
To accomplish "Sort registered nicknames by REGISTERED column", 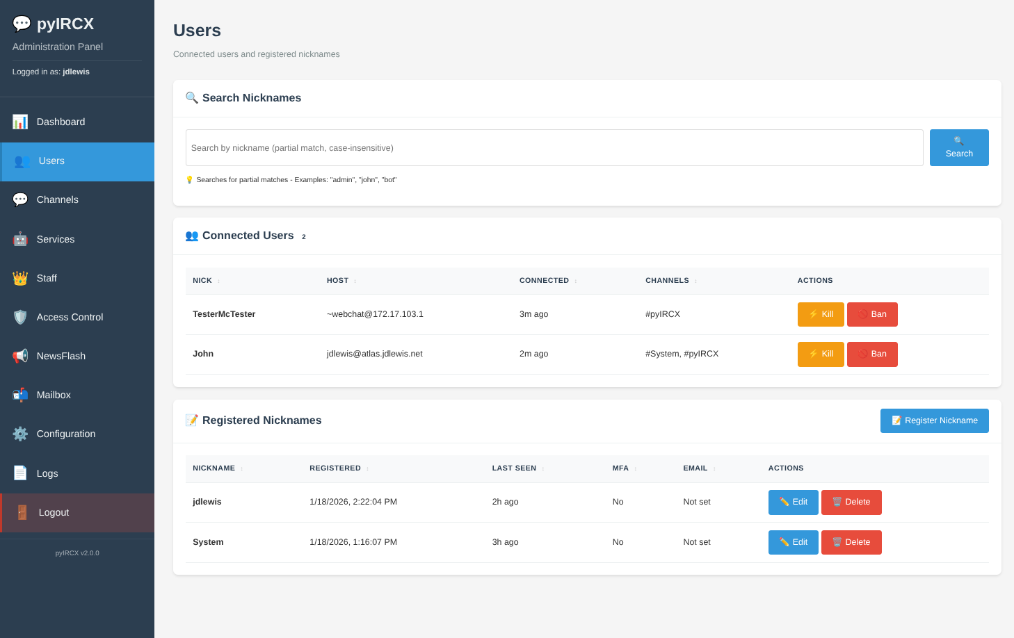I will pyautogui.click(x=335, y=468).
